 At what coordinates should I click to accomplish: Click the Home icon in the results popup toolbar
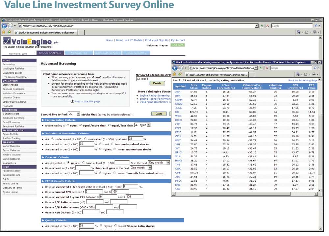(x=298, y=74)
